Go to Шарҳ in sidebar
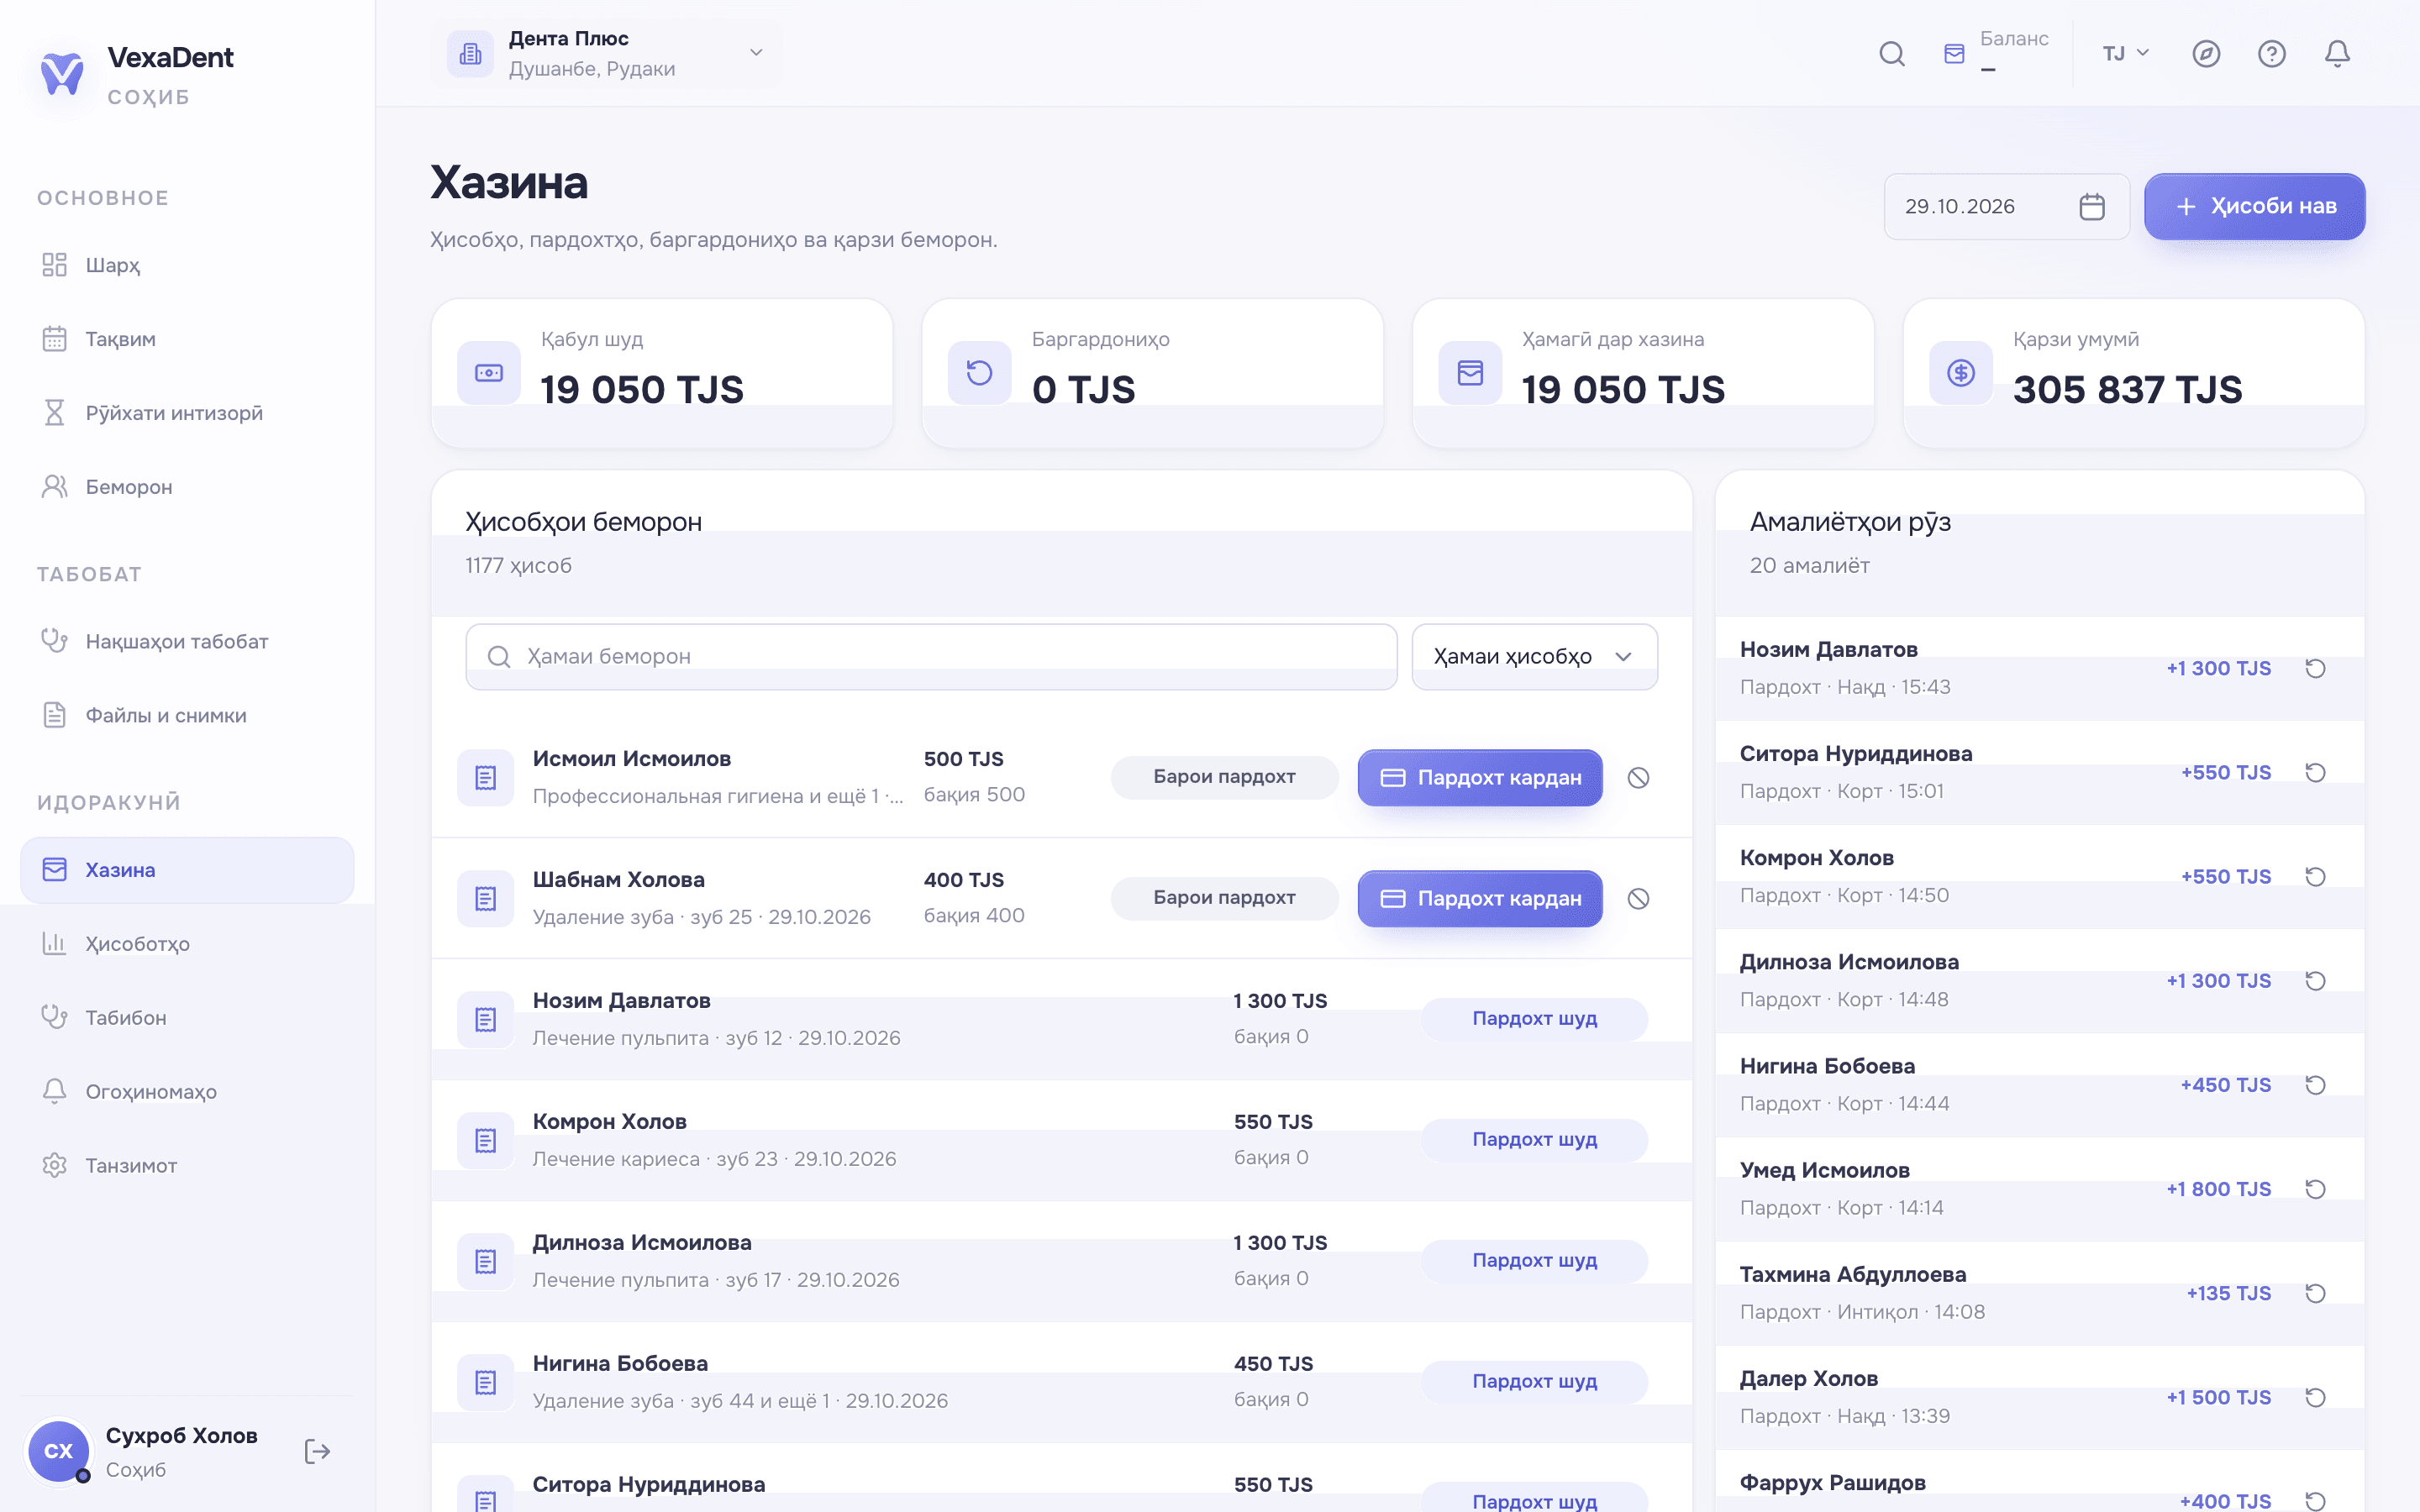The width and height of the screenshot is (2420, 1512). (187, 265)
